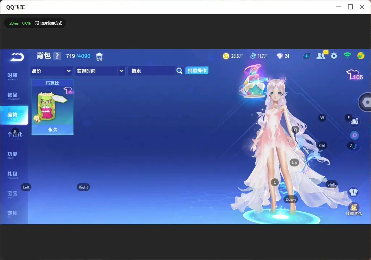
Task: Switch to the 饰品 ornaments tab
Action: (x=14, y=95)
